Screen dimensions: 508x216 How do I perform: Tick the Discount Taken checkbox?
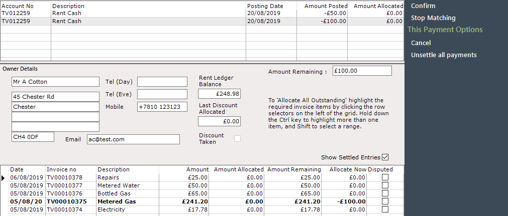pos(238,139)
